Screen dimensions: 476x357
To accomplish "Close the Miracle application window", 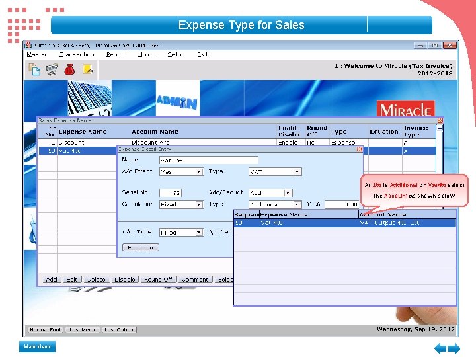I will pos(450,45).
